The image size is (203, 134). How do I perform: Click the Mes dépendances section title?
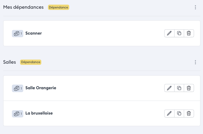click(x=23, y=7)
